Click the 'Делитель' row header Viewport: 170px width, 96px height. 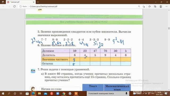56,55
